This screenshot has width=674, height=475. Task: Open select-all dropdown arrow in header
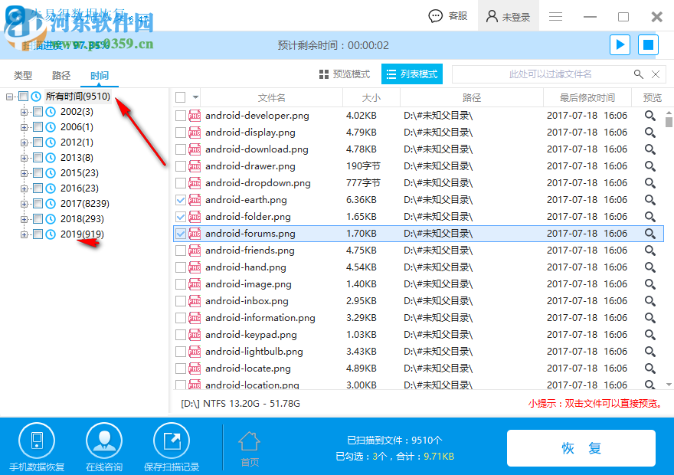(x=195, y=97)
